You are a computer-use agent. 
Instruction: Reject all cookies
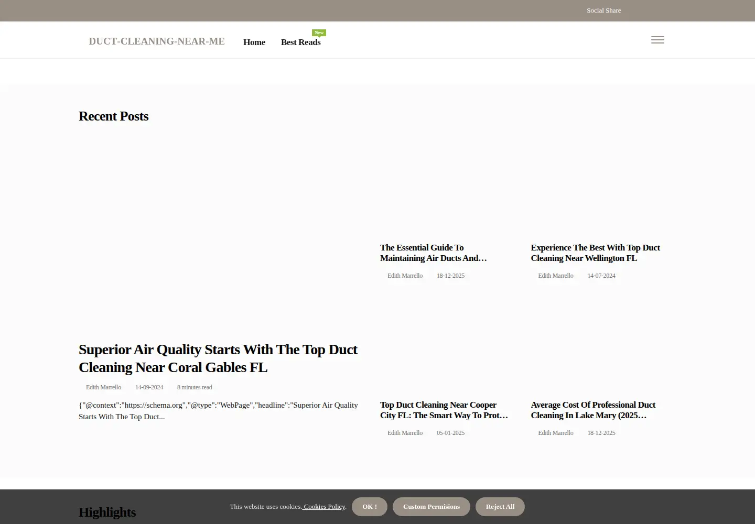(x=500, y=507)
